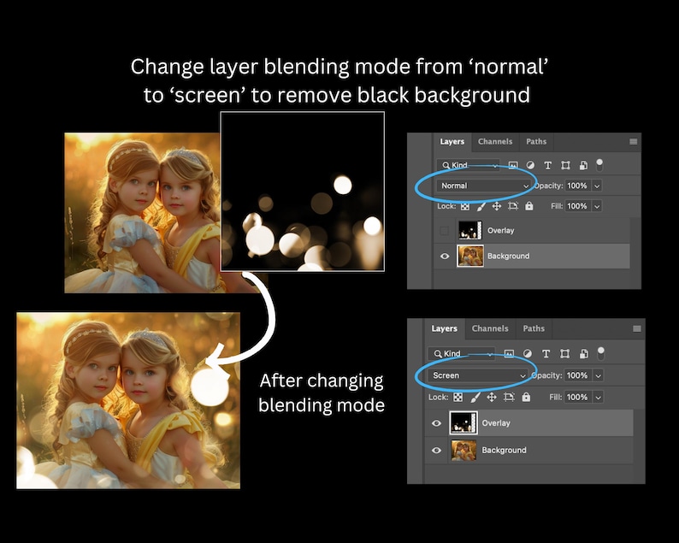This screenshot has height=543, width=679.
Task: Filter for smart objects in the Normal-mode panel
Action: pyautogui.click(x=583, y=165)
